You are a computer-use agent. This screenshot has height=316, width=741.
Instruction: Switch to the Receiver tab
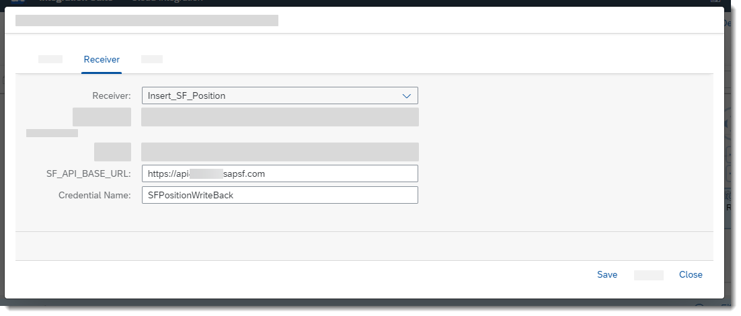point(102,60)
